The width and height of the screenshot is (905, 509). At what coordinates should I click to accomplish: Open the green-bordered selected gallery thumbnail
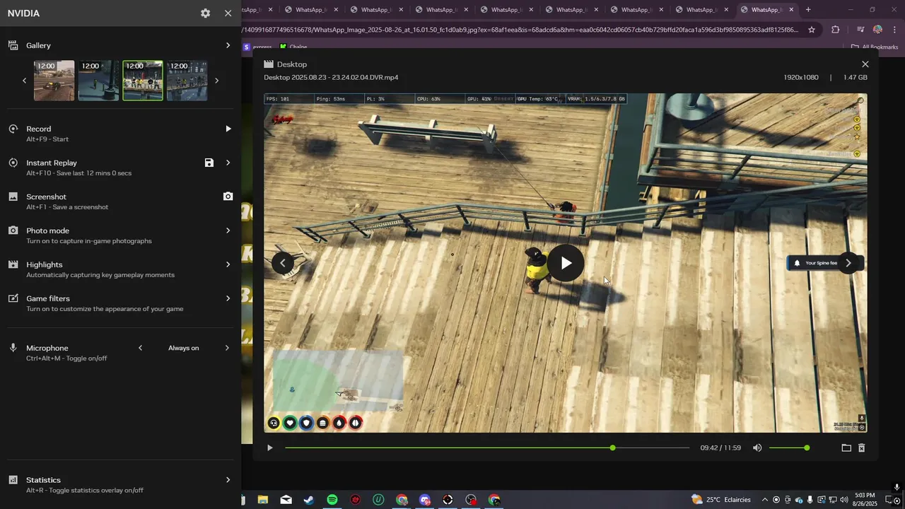pos(143,81)
